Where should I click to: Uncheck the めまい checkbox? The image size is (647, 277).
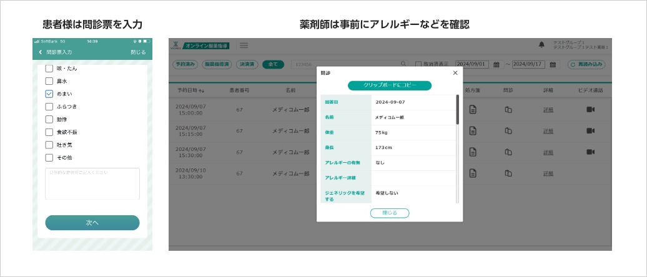click(49, 94)
